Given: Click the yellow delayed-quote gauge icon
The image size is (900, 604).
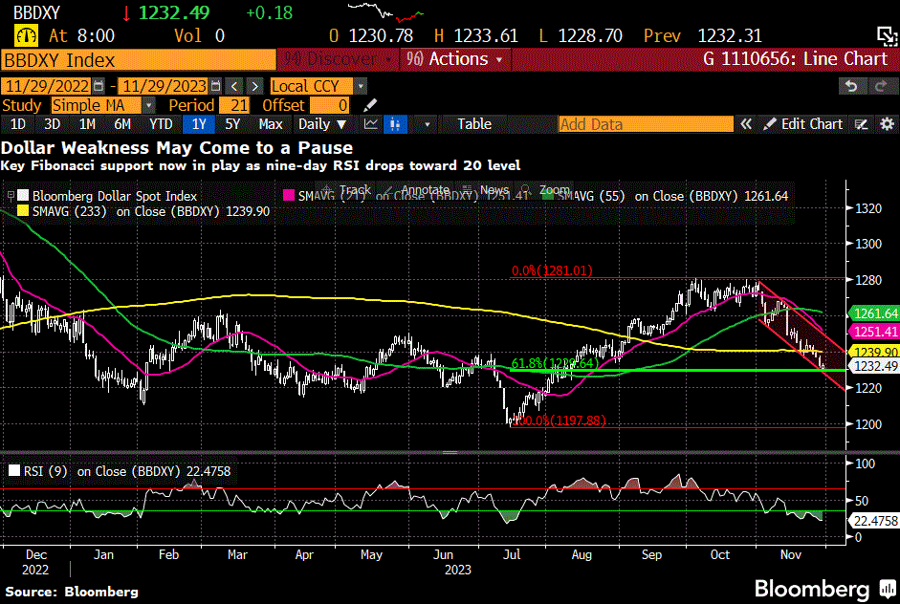Looking at the screenshot, I should (x=27, y=35).
